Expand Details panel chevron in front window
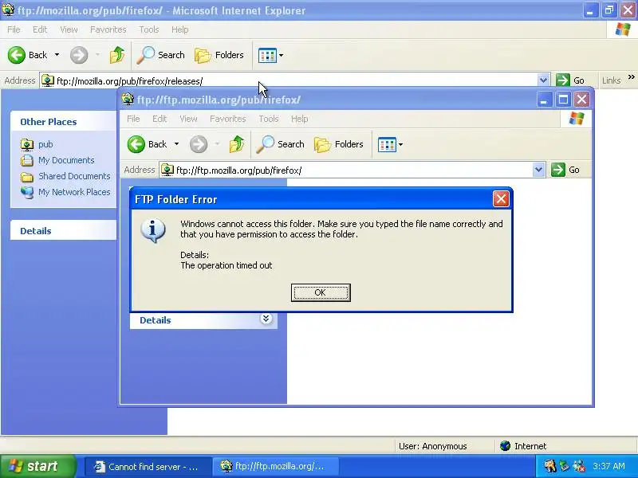This screenshot has width=638, height=478. [x=266, y=319]
